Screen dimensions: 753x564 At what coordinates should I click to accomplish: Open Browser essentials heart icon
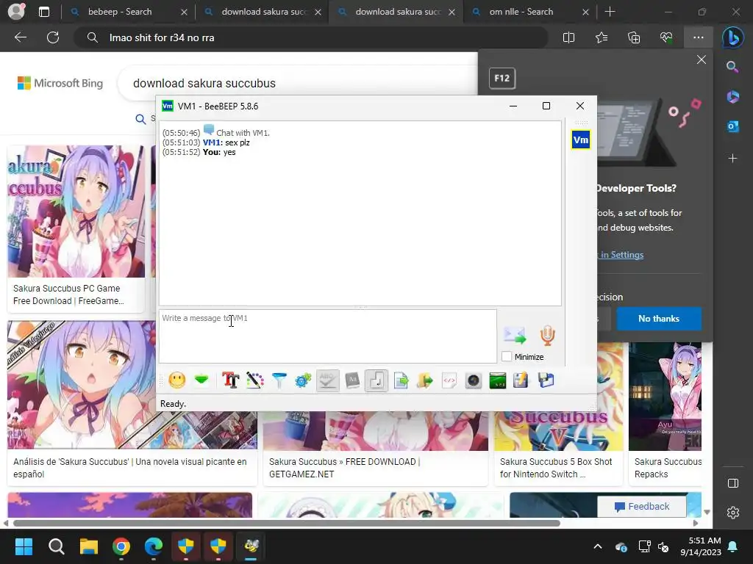click(x=666, y=37)
